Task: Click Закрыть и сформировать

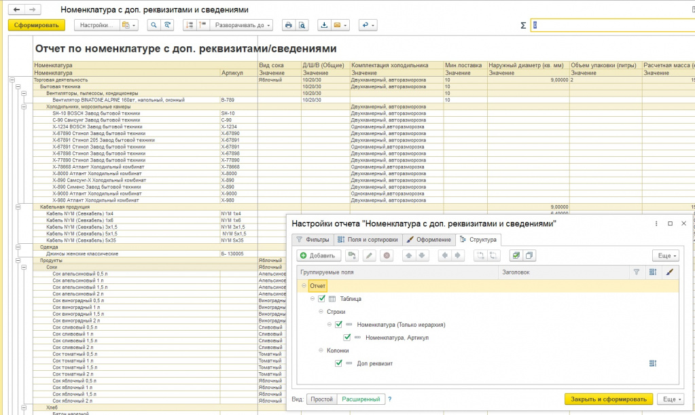Action: 609,399
